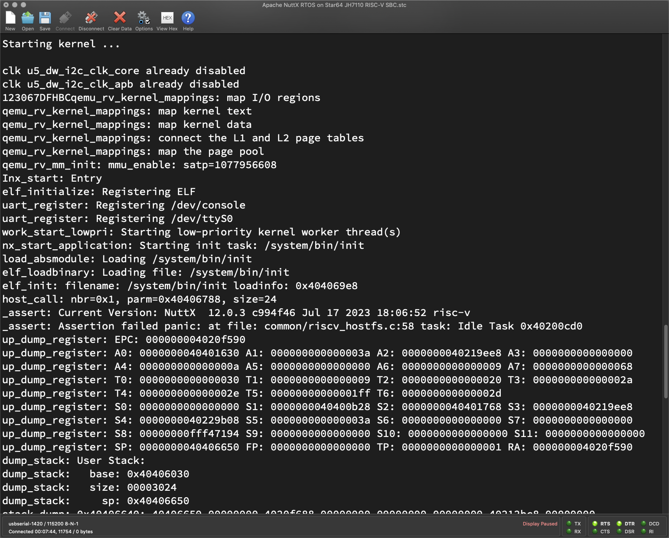Viewport: 669px width, 538px height.
Task: Create a new terminal connection
Action: point(10,20)
